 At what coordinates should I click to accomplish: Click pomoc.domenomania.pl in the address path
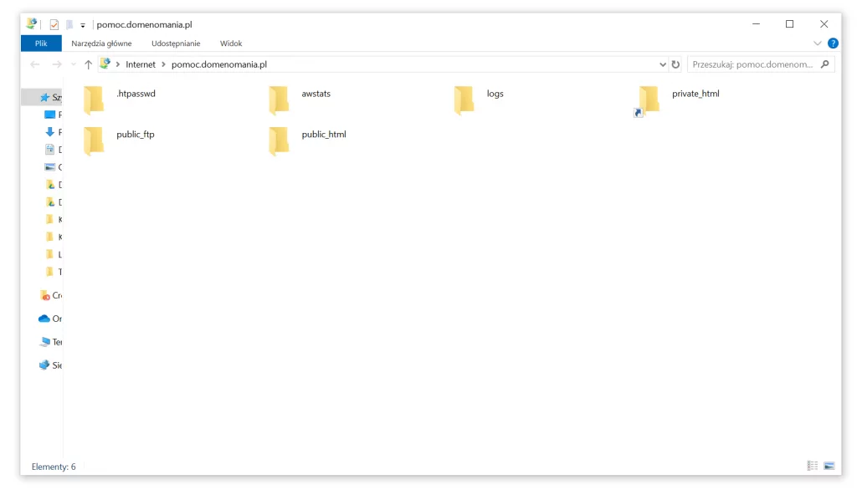coord(219,64)
